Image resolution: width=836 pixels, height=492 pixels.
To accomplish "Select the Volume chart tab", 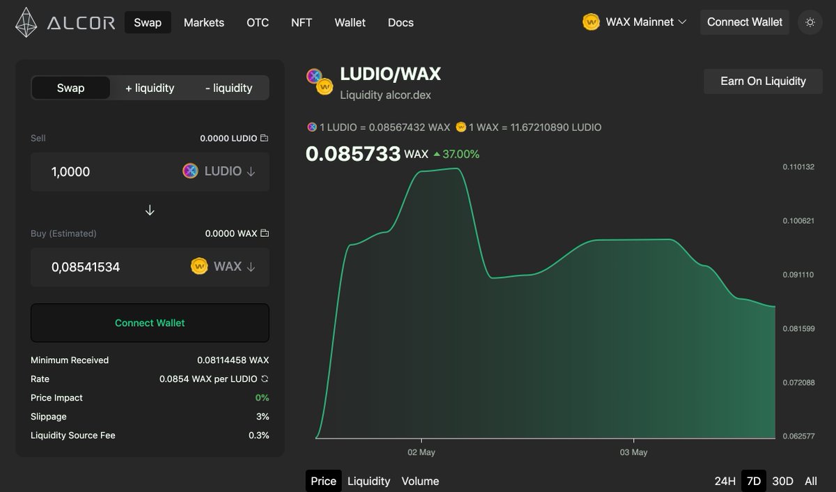I will click(x=420, y=481).
